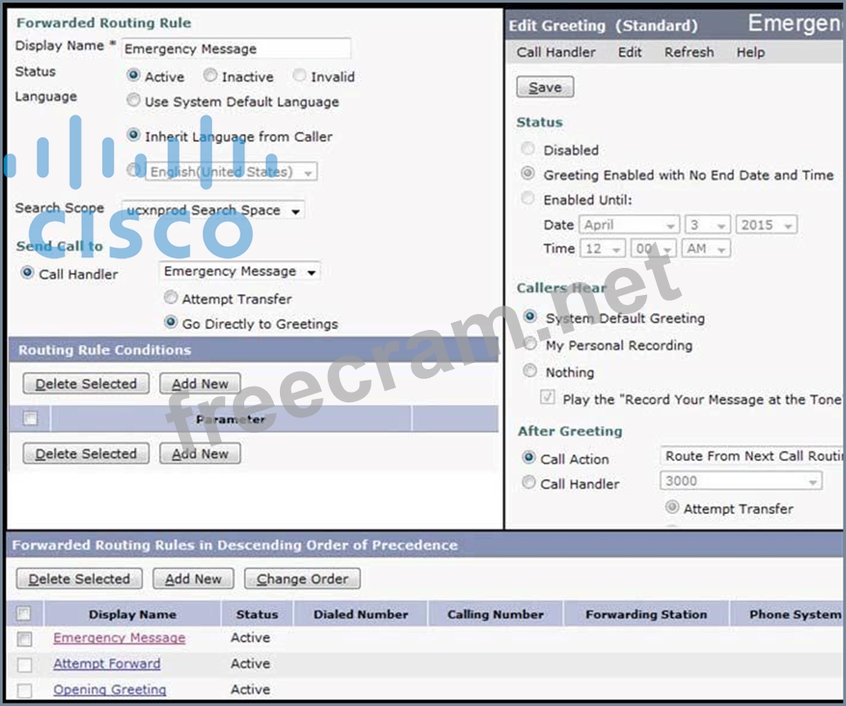
Task: Click the Display Name input field
Action: tap(235, 49)
